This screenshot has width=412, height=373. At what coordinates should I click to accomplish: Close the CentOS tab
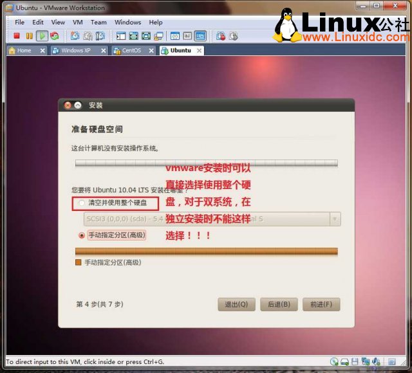coord(151,50)
